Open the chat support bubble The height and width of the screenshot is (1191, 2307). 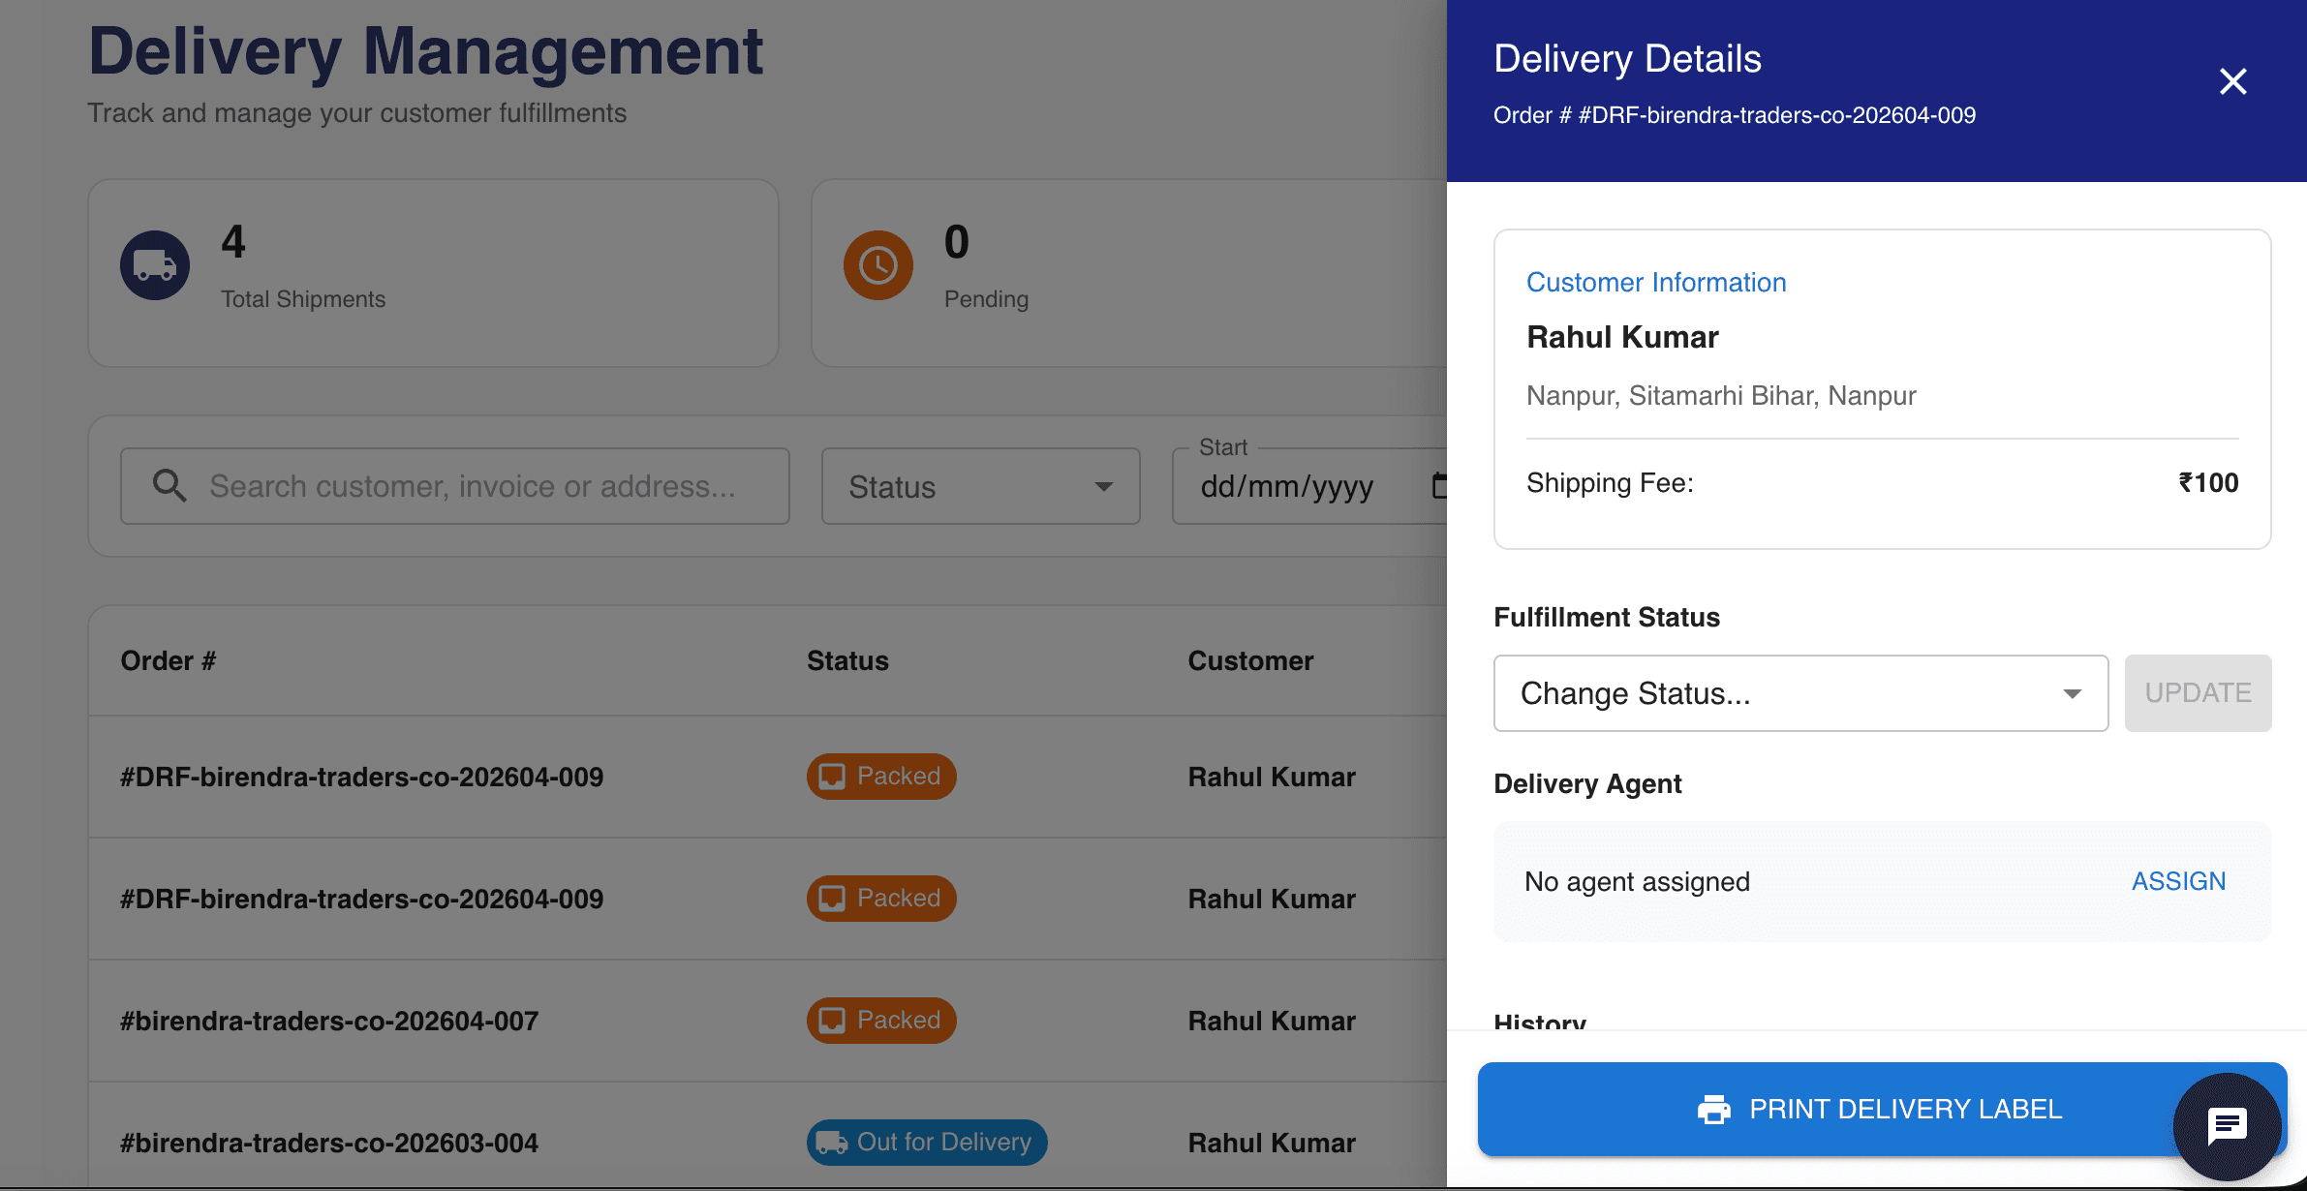pyautogui.click(x=2227, y=1126)
